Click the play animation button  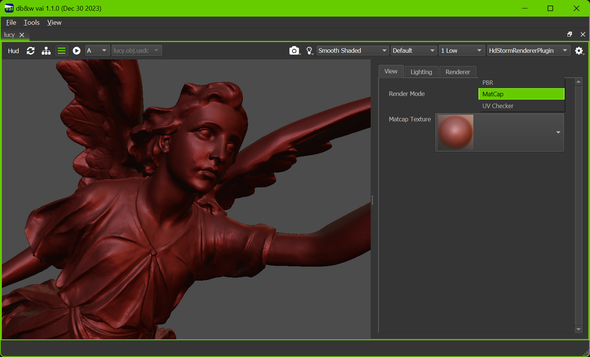pos(77,51)
